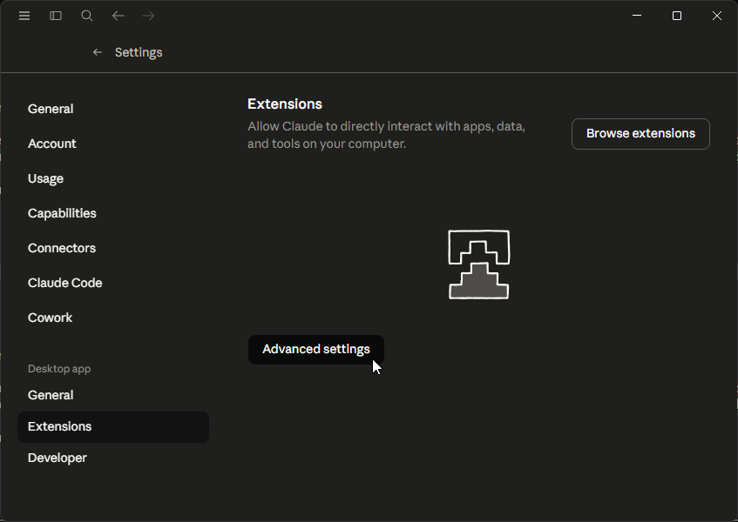The image size is (738, 522).
Task: Open the hamburger menu icon
Action: 24,15
